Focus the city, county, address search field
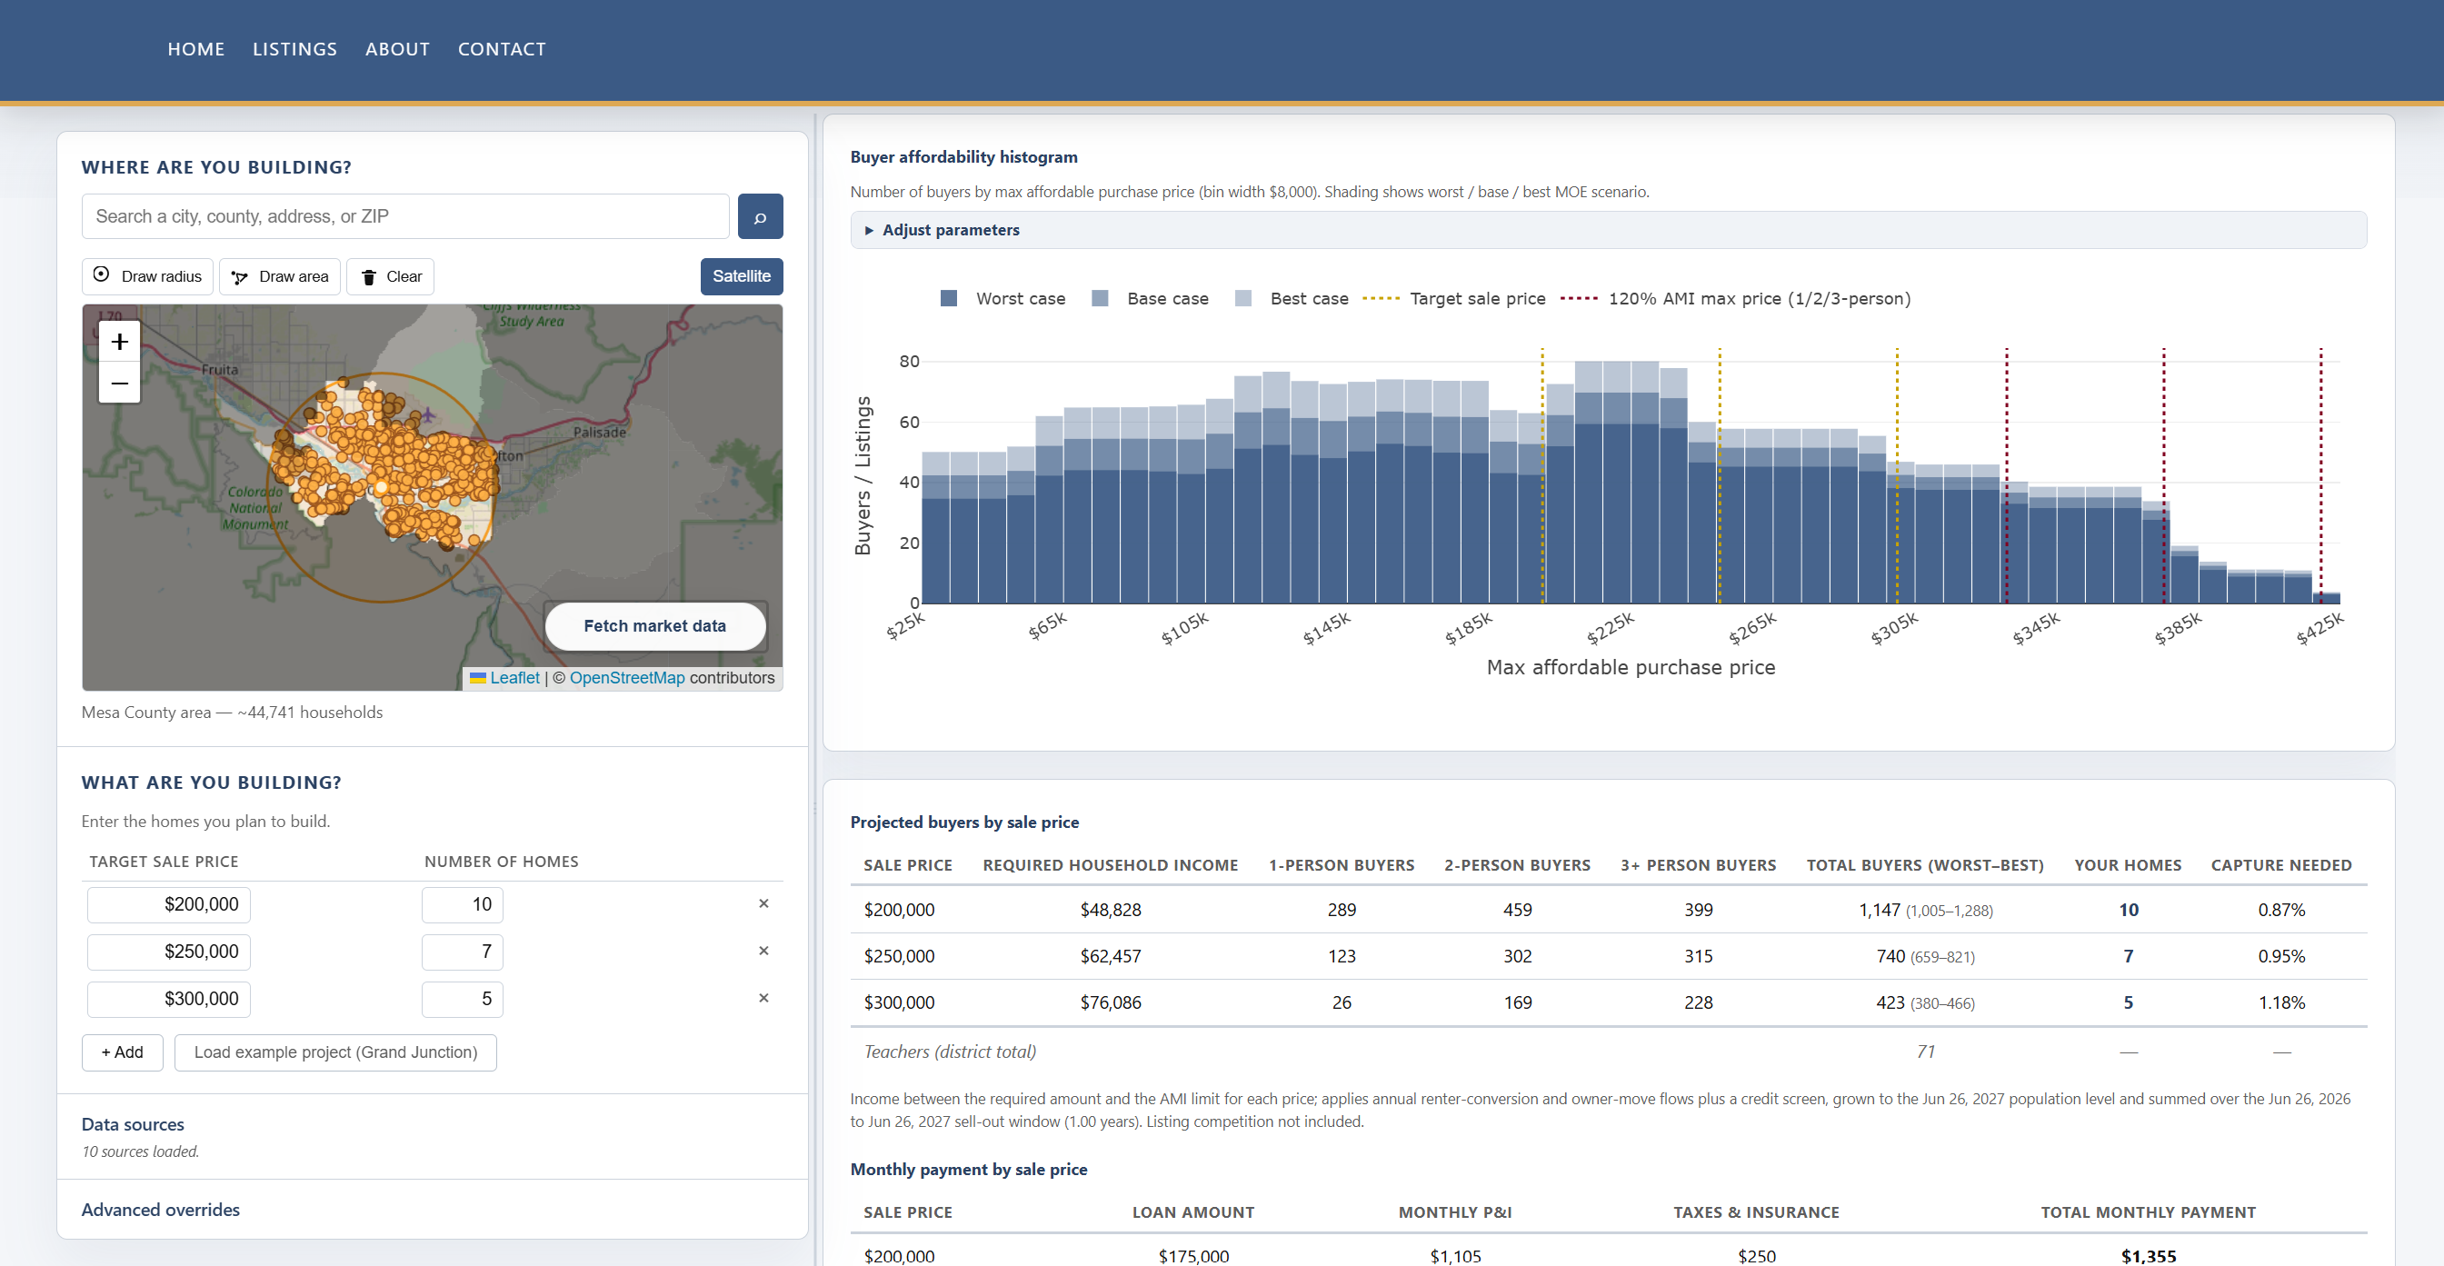The height and width of the screenshot is (1266, 2444). (x=405, y=216)
